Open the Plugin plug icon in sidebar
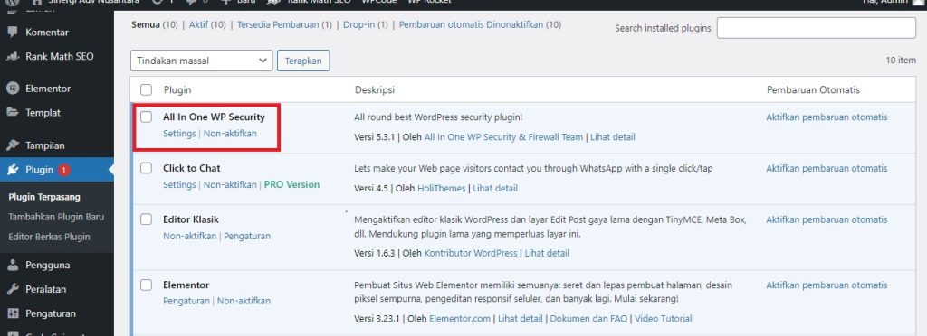The height and width of the screenshot is (336, 927). coord(13,170)
